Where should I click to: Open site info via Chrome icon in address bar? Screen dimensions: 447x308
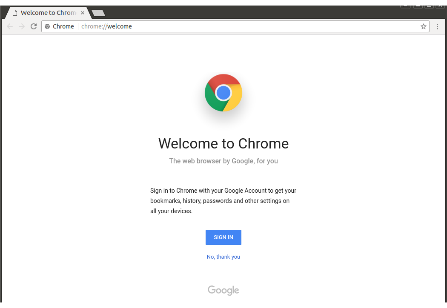click(47, 26)
